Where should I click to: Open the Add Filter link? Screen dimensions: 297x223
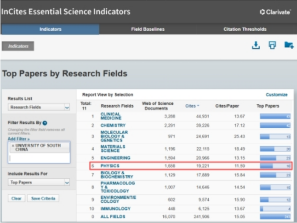click(18, 139)
